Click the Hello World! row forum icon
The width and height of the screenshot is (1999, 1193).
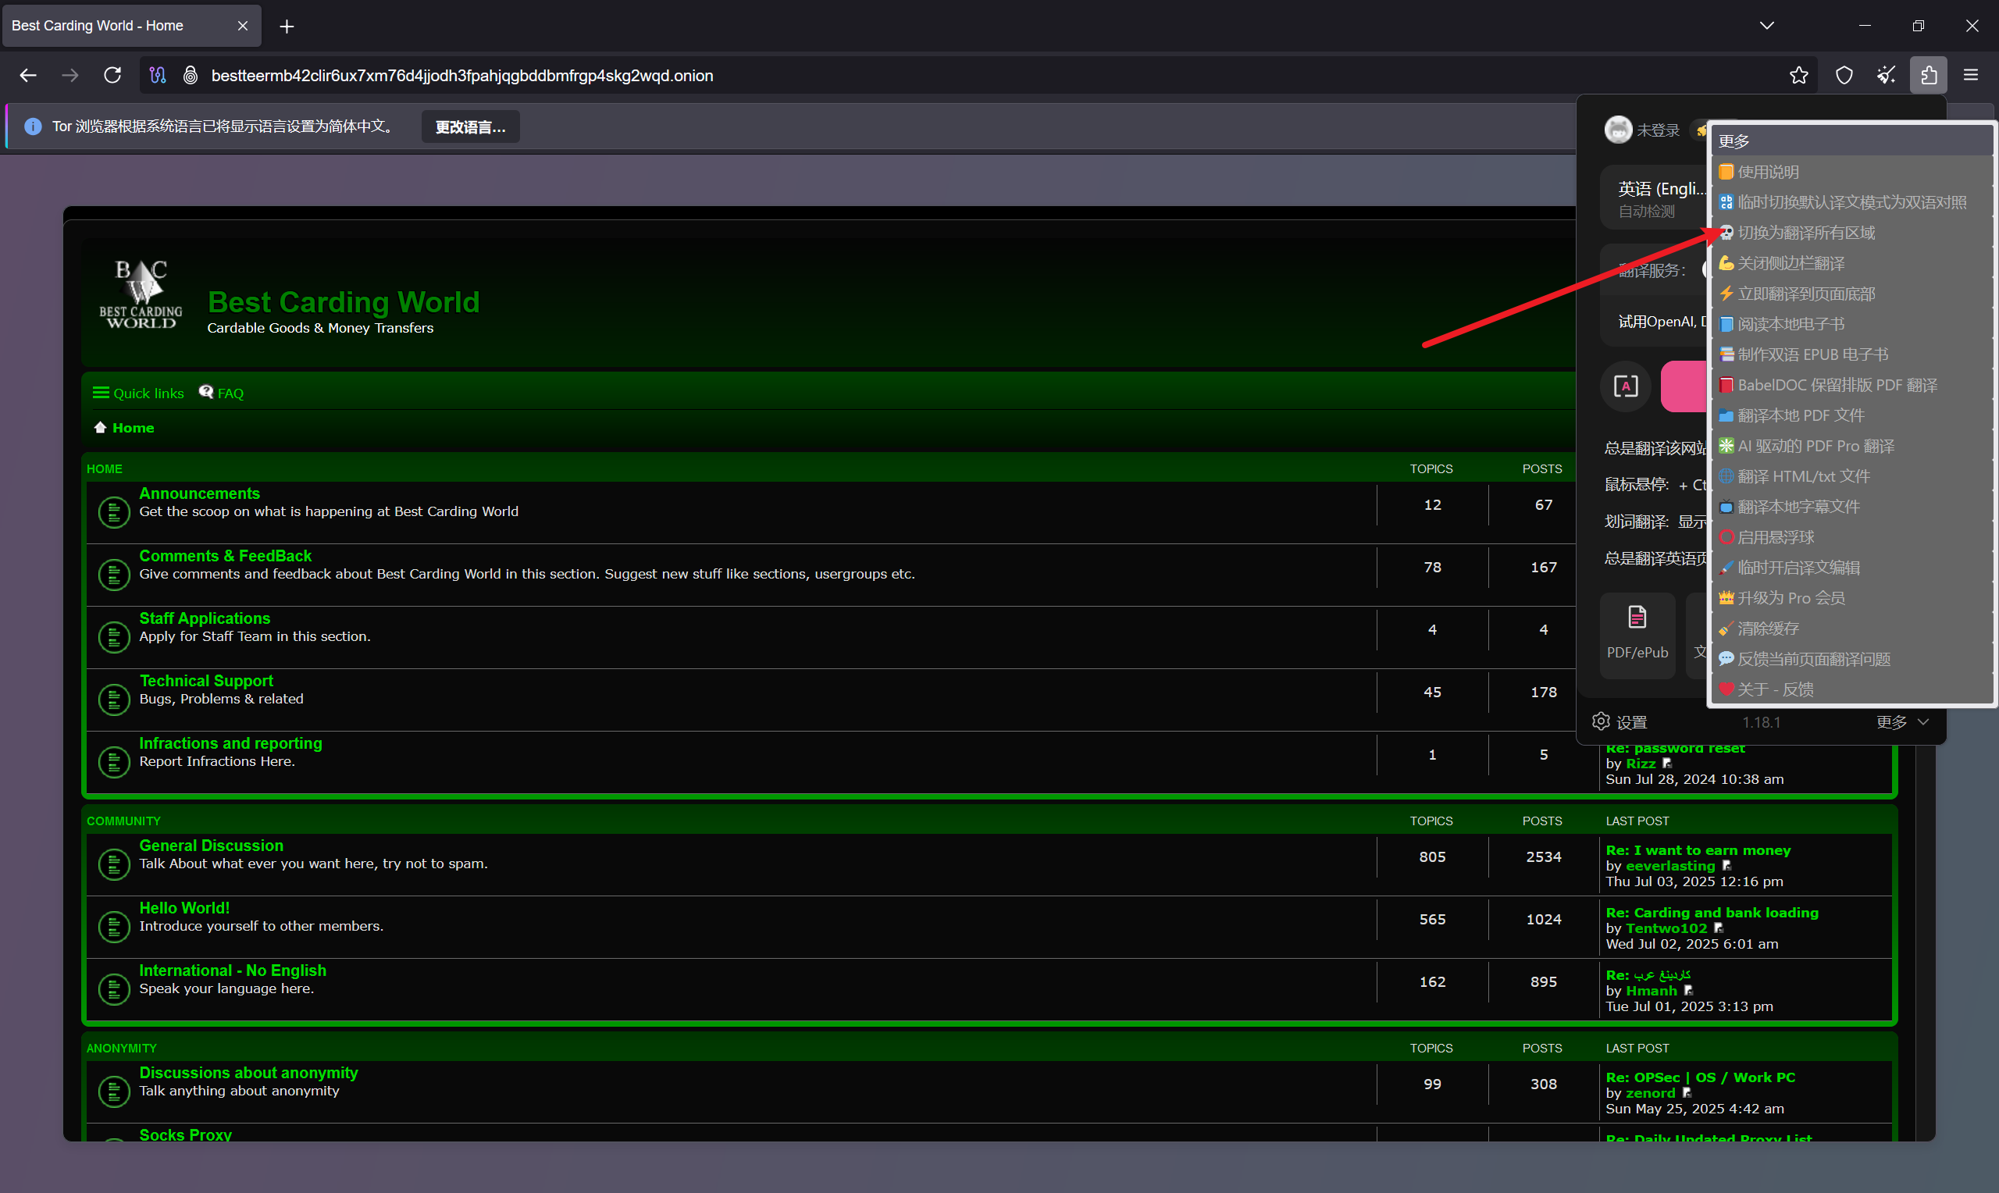click(114, 927)
